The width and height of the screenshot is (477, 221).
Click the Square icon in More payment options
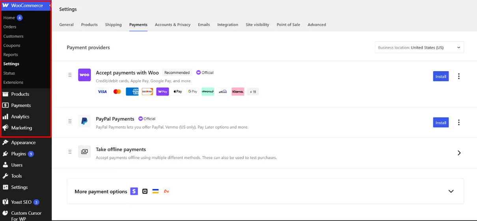pos(145,191)
